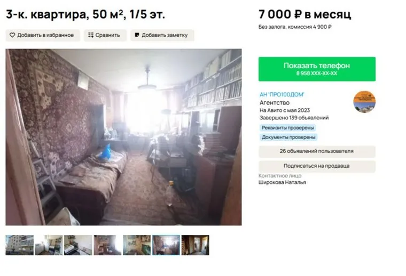Open the АН 'ПРО100ДОМ' agency link
This screenshot has height=276, width=406.
tap(282, 95)
